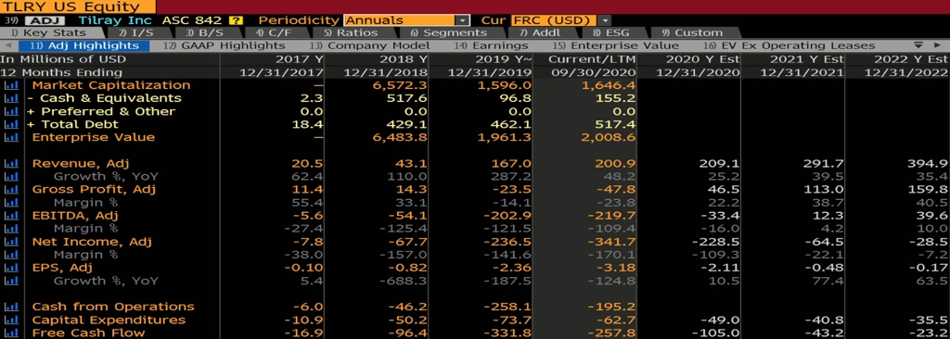Switch to the I/S tab
Viewport: 950px width, 339px height.
click(x=135, y=32)
